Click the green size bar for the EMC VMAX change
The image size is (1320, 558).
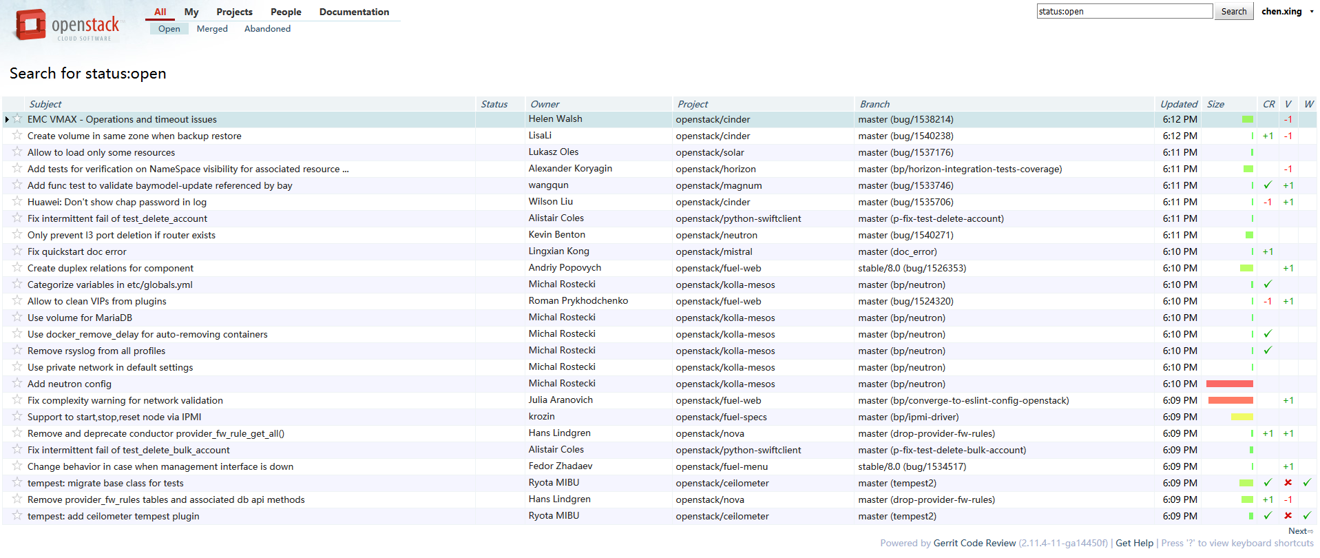click(x=1247, y=119)
